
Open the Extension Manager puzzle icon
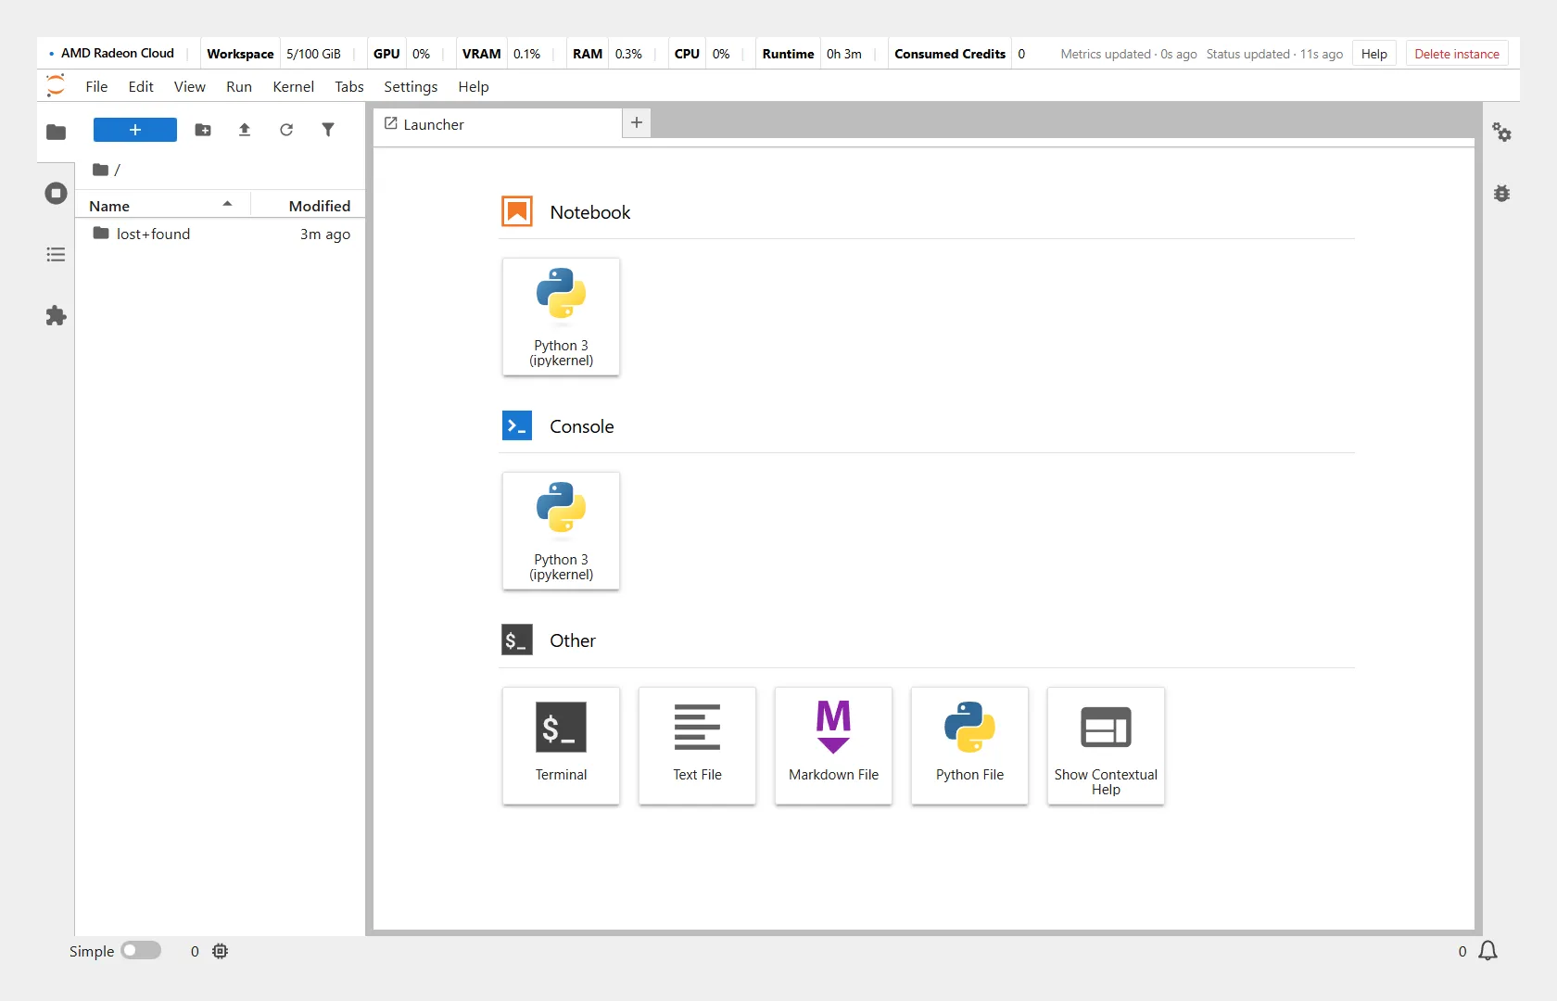point(56,315)
